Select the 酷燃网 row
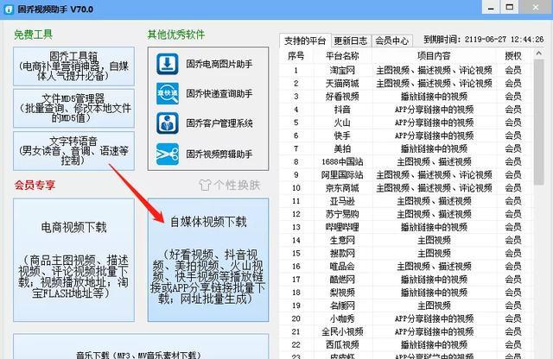553x359 pixels. 405,279
